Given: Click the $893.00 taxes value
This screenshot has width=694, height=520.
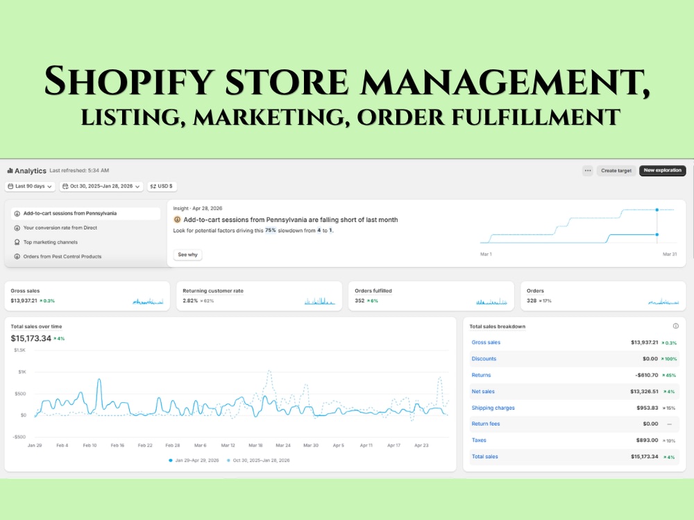Looking at the screenshot, I should (647, 440).
